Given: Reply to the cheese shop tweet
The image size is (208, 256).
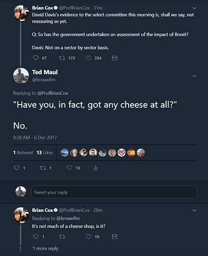Looking at the screenshot, I should coord(36,237).
